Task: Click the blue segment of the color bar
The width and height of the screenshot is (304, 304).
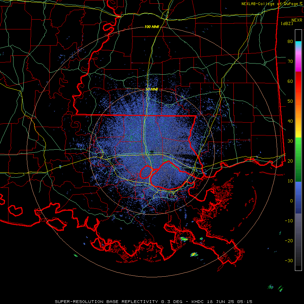Action: (298, 197)
